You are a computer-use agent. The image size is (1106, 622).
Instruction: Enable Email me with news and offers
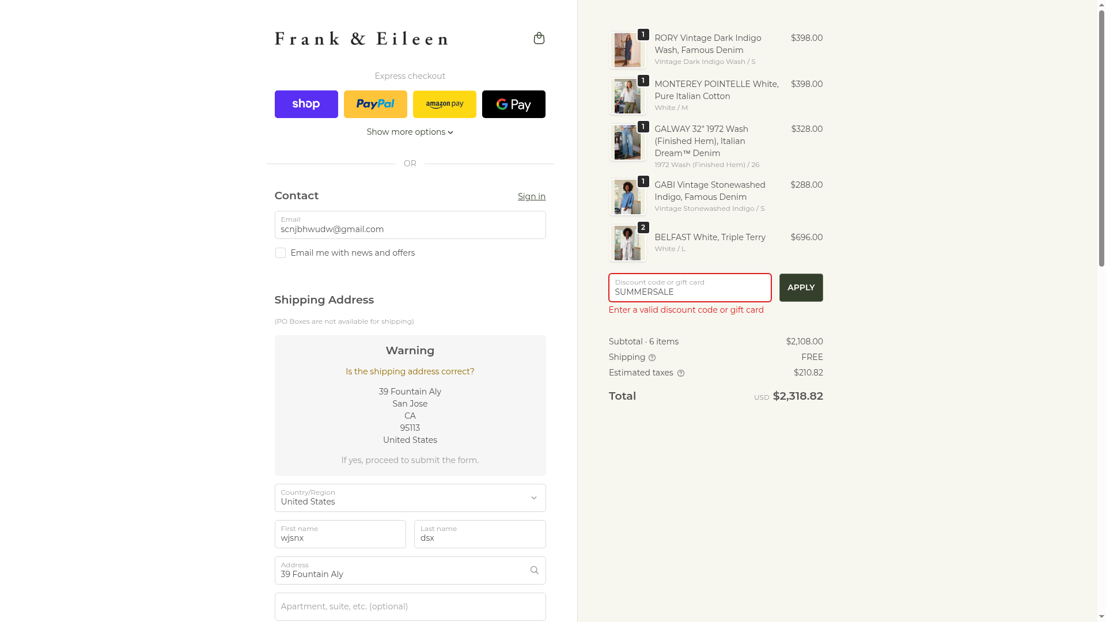(280, 253)
